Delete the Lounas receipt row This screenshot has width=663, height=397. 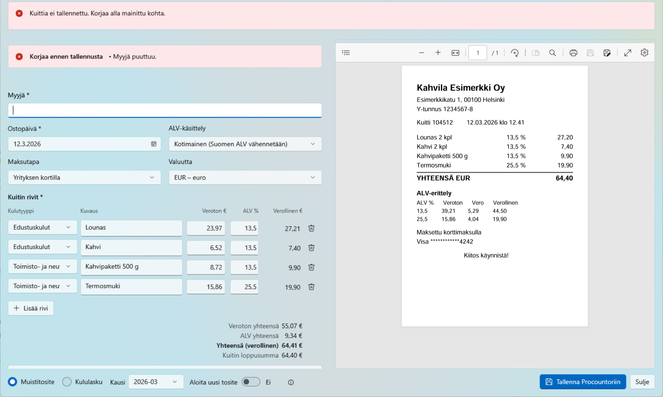pos(311,228)
